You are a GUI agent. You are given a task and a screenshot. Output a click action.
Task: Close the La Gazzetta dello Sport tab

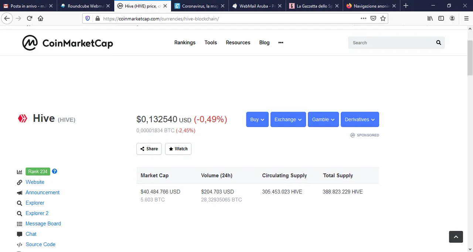337,6
